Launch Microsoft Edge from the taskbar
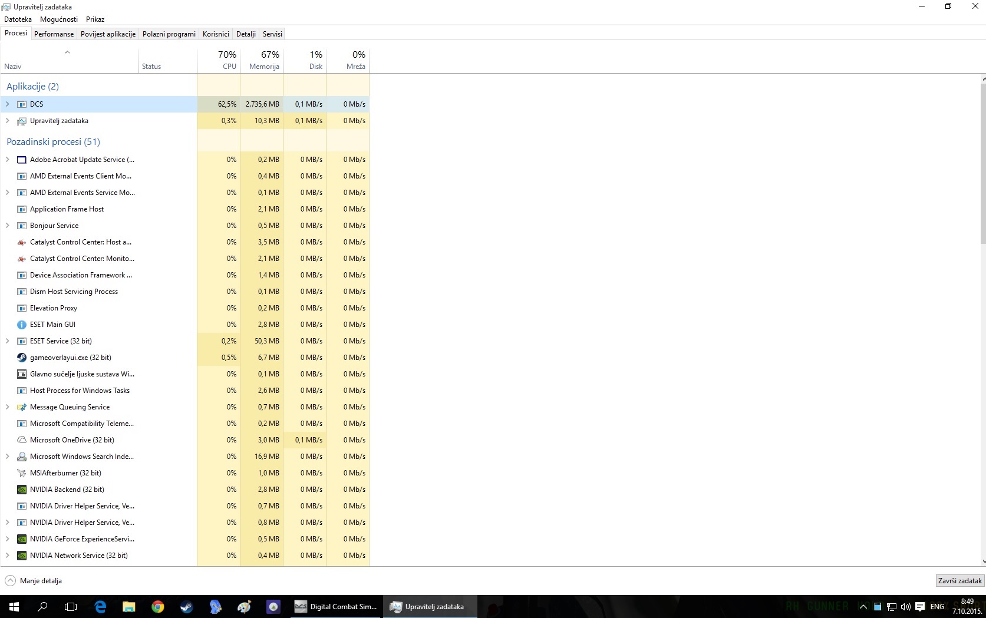Image resolution: width=986 pixels, height=618 pixels. pos(100,606)
